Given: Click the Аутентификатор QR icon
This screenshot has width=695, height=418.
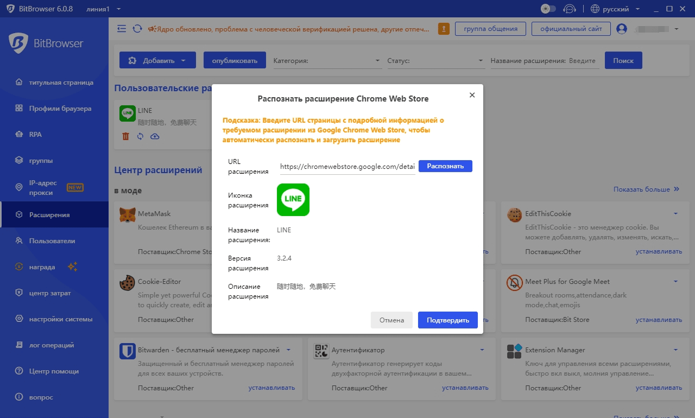Looking at the screenshot, I should (x=321, y=351).
